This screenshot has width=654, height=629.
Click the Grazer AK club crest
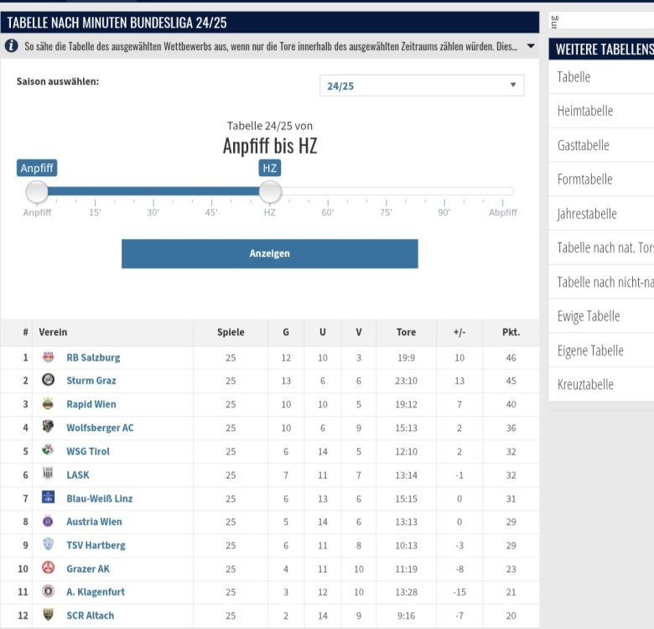tap(49, 569)
